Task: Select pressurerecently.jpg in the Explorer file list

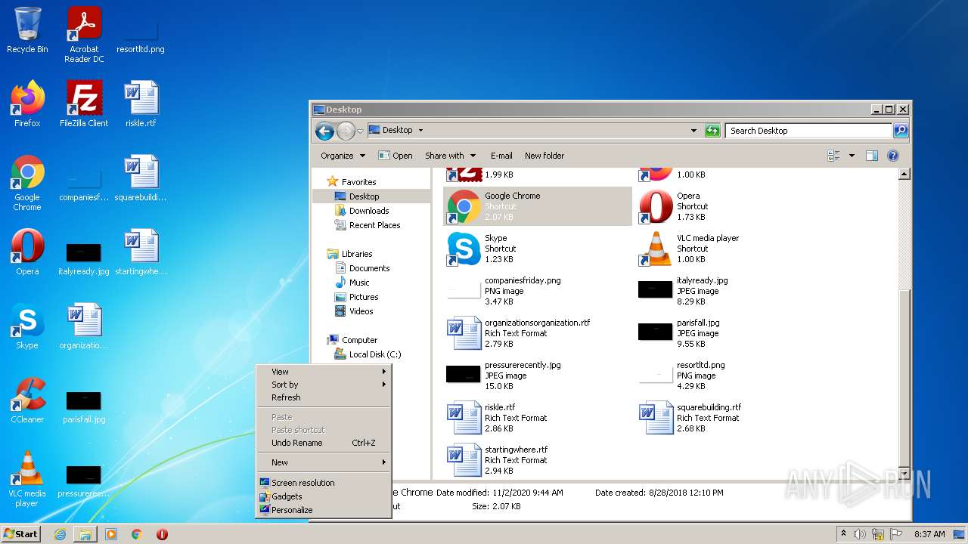Action: click(x=537, y=376)
